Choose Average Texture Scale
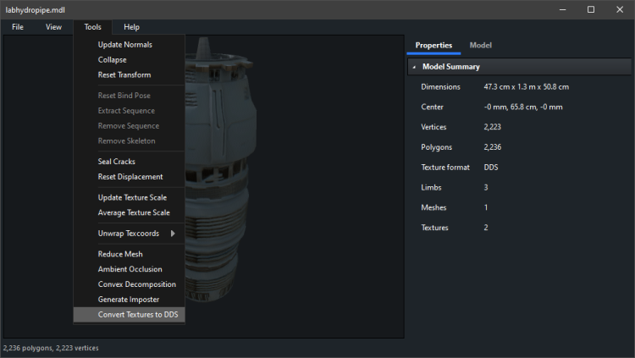This screenshot has height=358, width=635. click(133, 212)
